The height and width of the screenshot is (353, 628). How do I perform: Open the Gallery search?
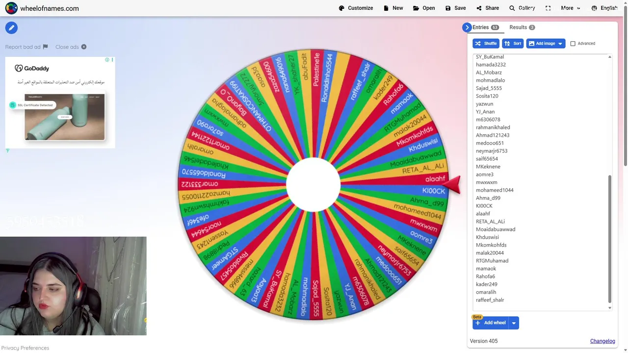pos(522,8)
